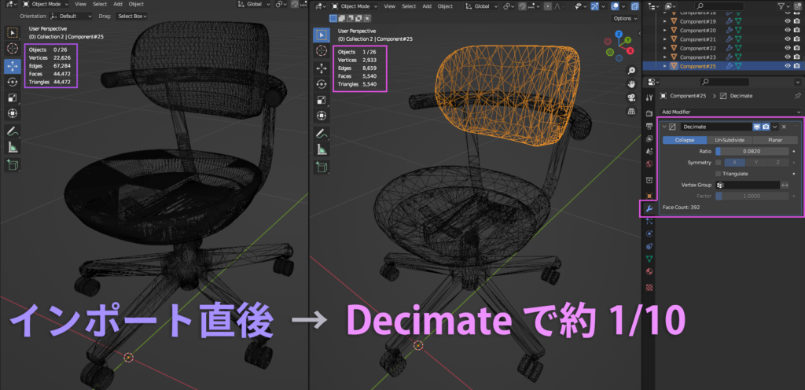This screenshot has height=390, width=805.
Task: Remove the Decimate modifier with X button
Action: [x=784, y=127]
